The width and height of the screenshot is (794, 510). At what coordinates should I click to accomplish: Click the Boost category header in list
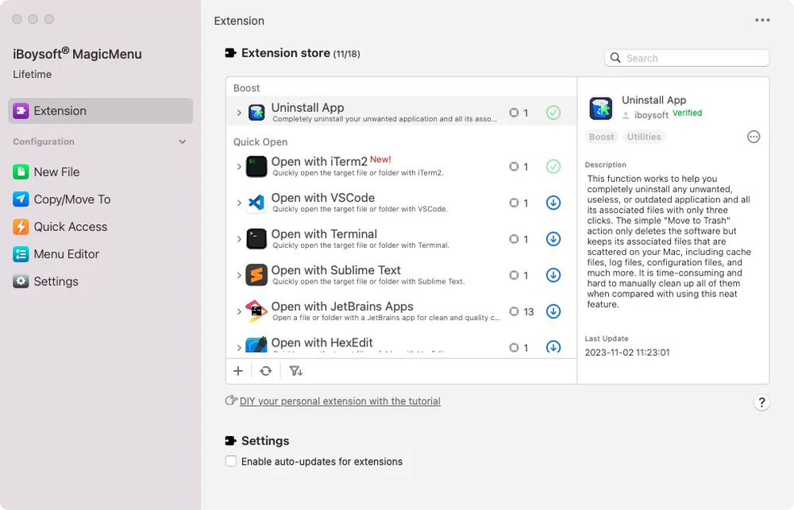click(247, 88)
